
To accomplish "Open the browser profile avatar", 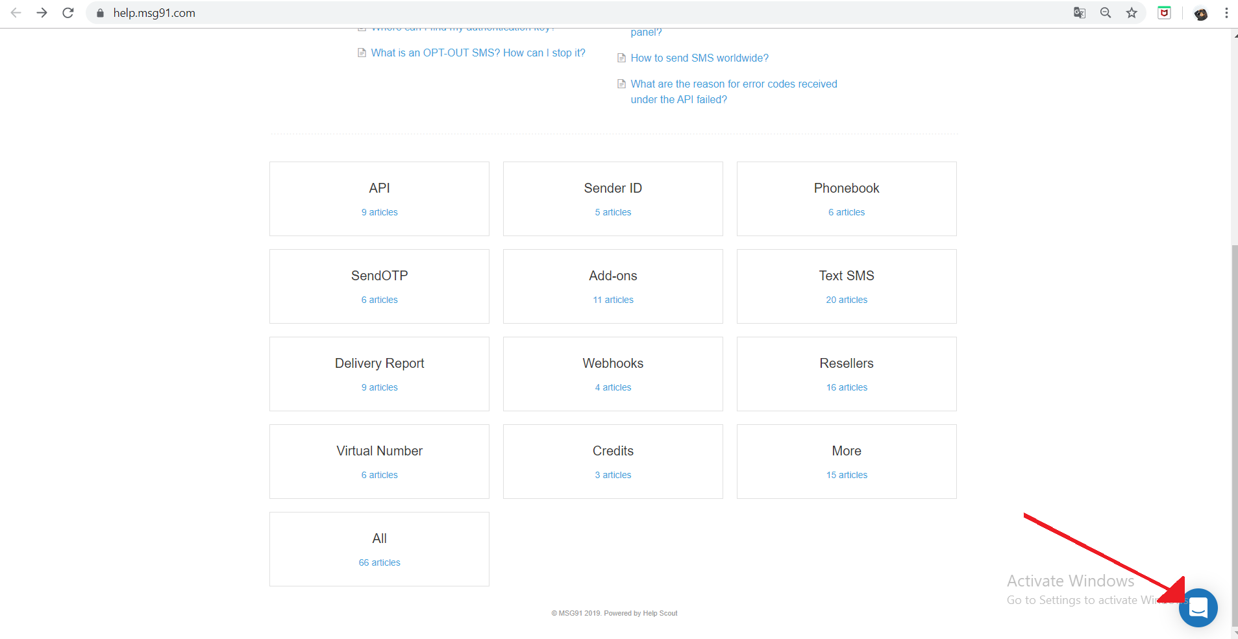I will (x=1201, y=14).
